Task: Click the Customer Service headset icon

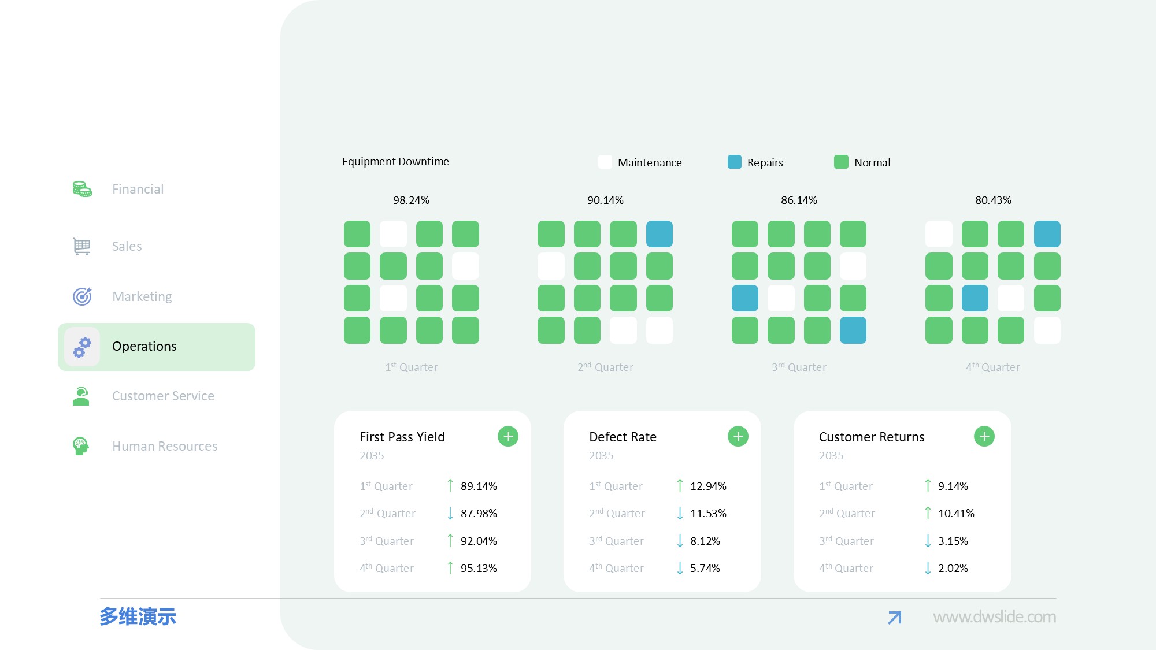Action: pyautogui.click(x=81, y=396)
